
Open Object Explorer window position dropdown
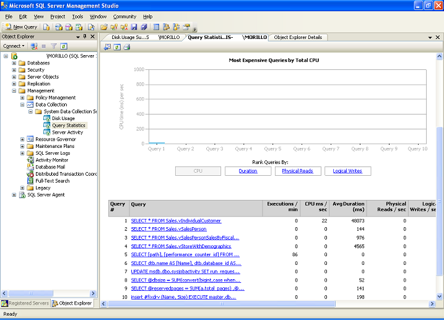point(78,37)
